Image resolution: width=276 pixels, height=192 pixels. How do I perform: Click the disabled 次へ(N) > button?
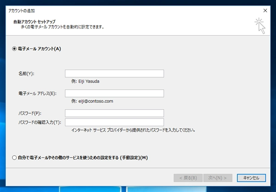218,178
